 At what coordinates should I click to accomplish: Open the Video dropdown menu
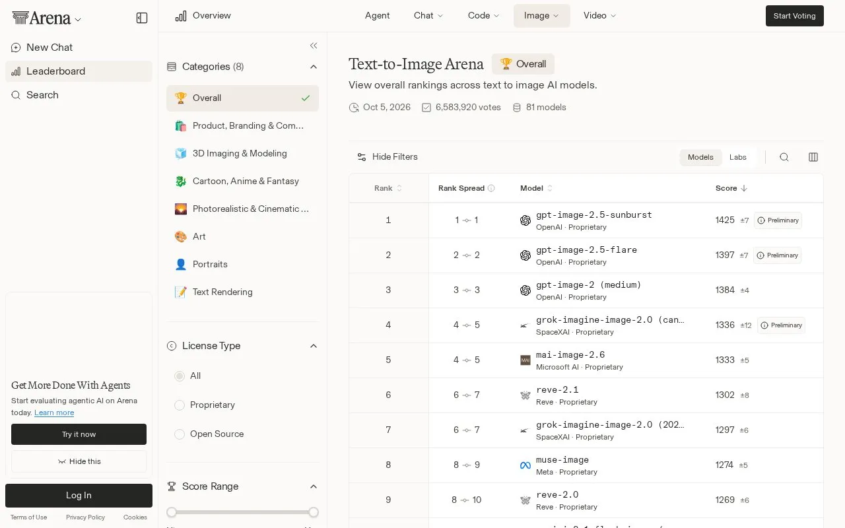pyautogui.click(x=599, y=16)
